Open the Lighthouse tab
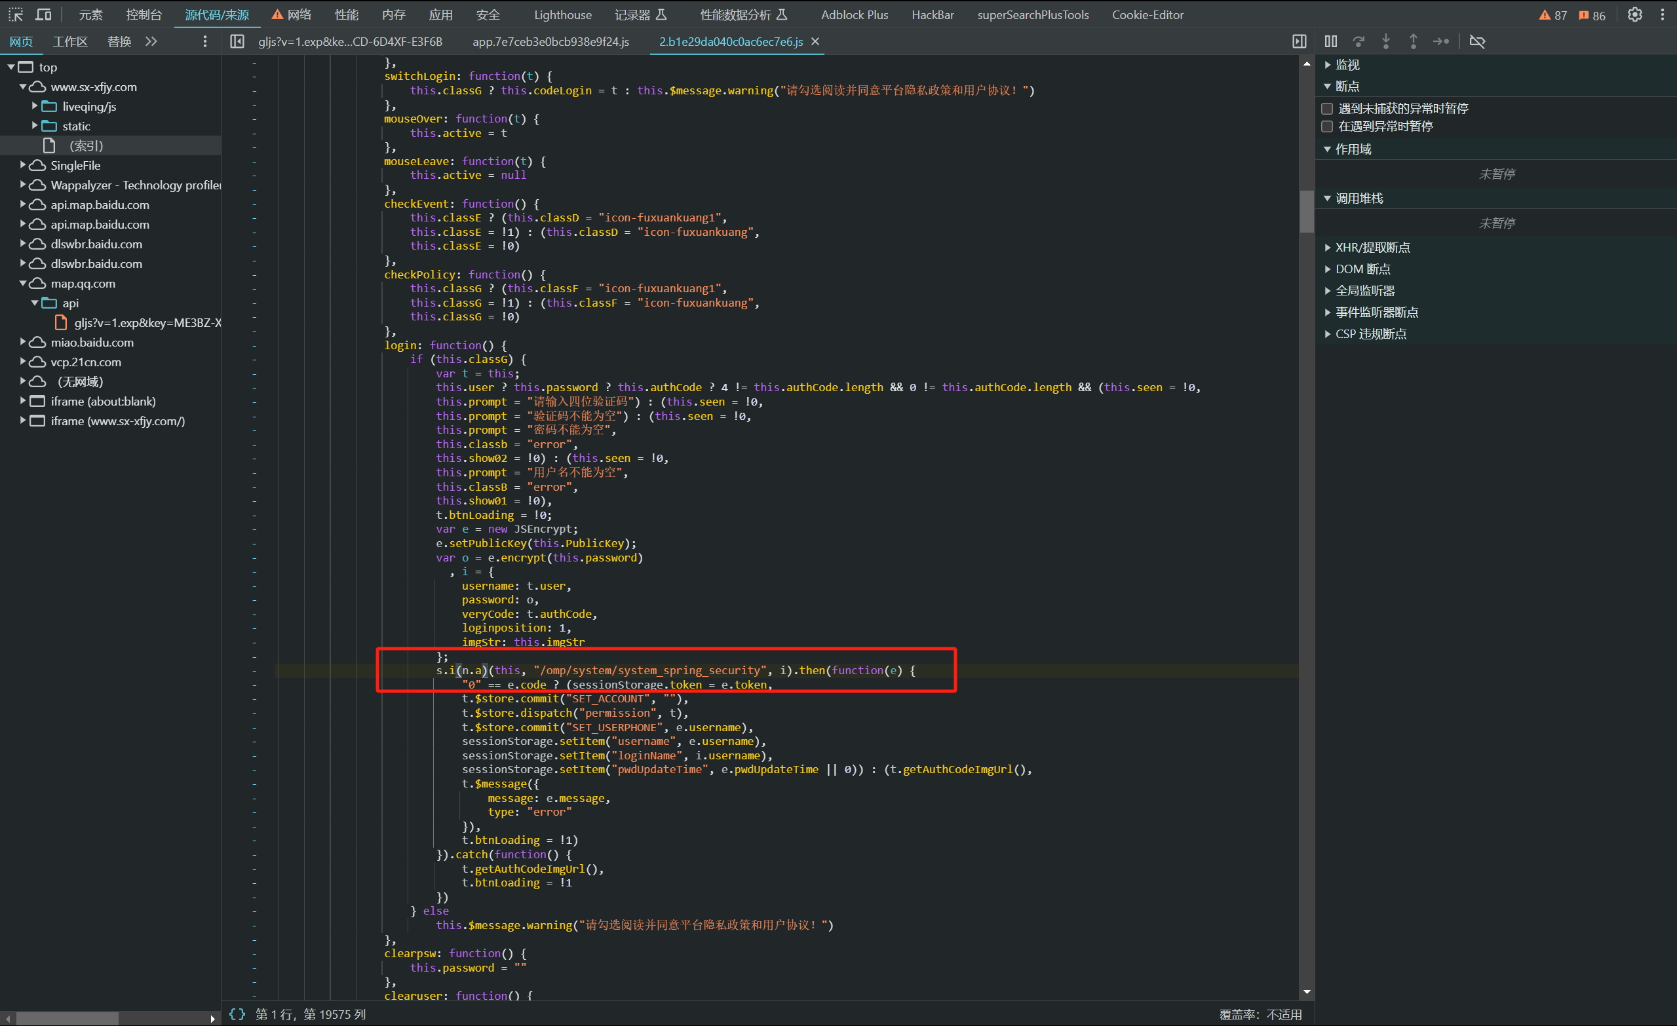1677x1026 pixels. tap(563, 14)
